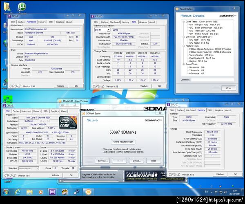
Task: Click the '1072.5 MHz' DRAM Frequency value
Action: [212, 132]
